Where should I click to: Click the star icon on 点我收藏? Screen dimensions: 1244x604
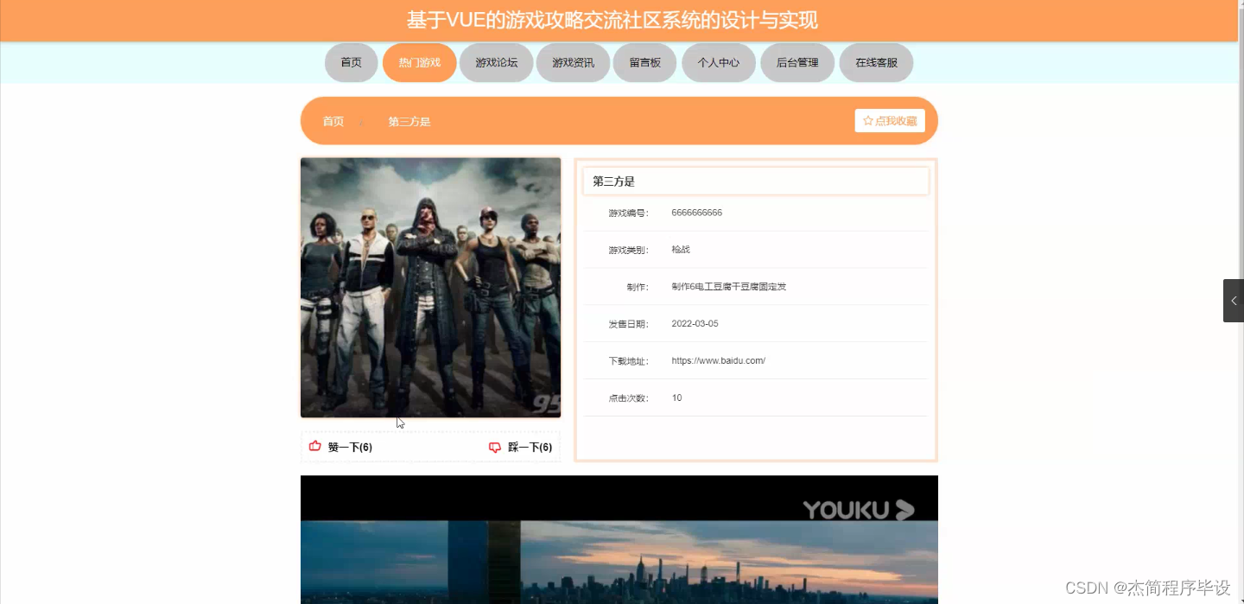click(868, 121)
